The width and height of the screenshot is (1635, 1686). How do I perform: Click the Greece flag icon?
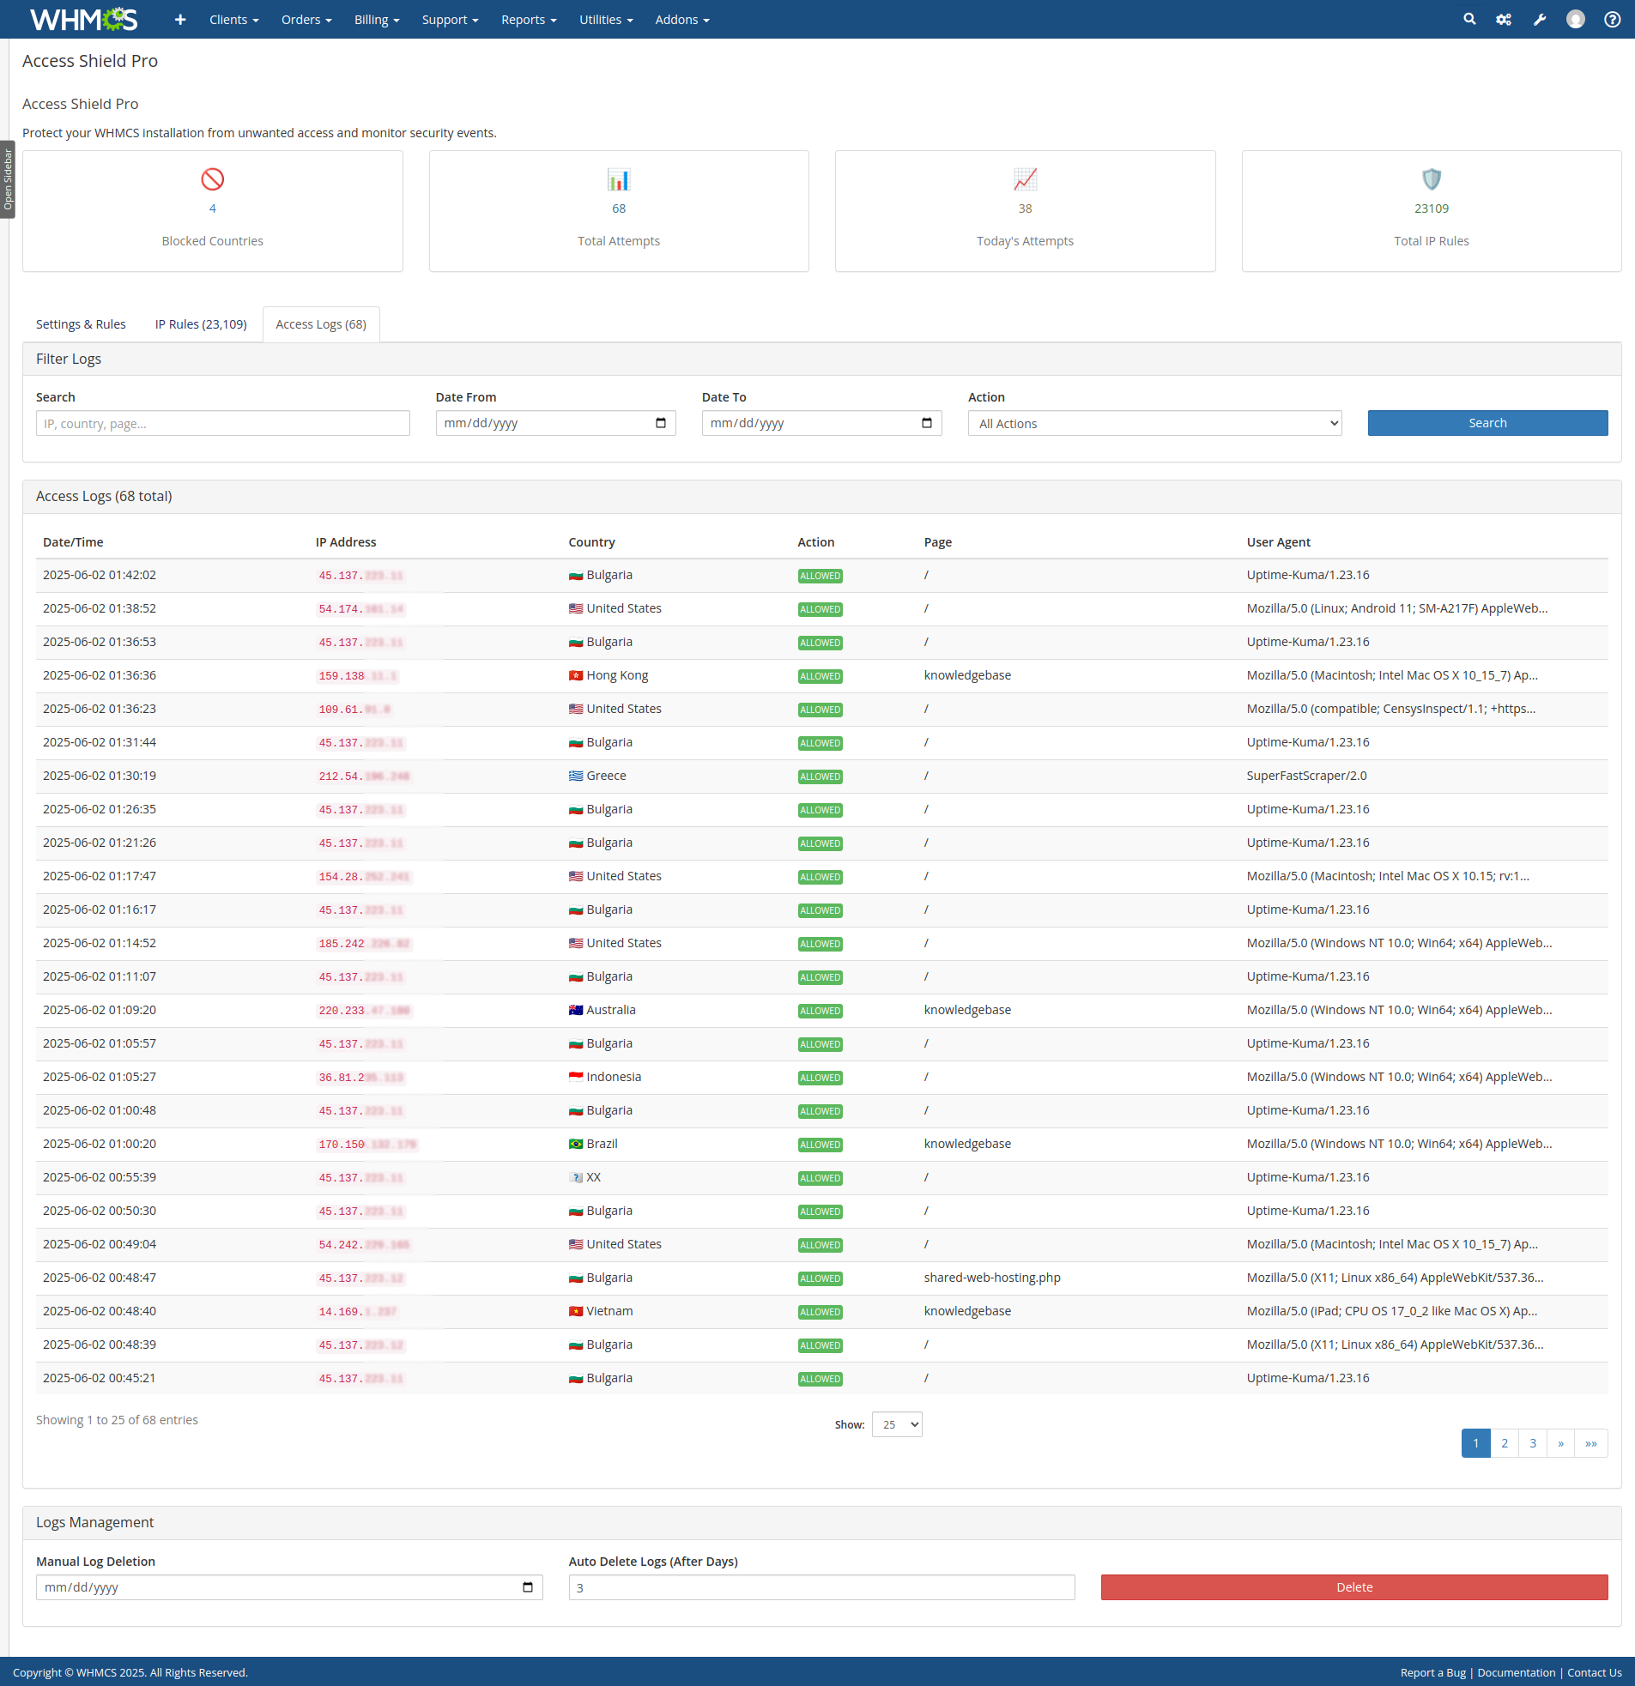click(x=576, y=776)
